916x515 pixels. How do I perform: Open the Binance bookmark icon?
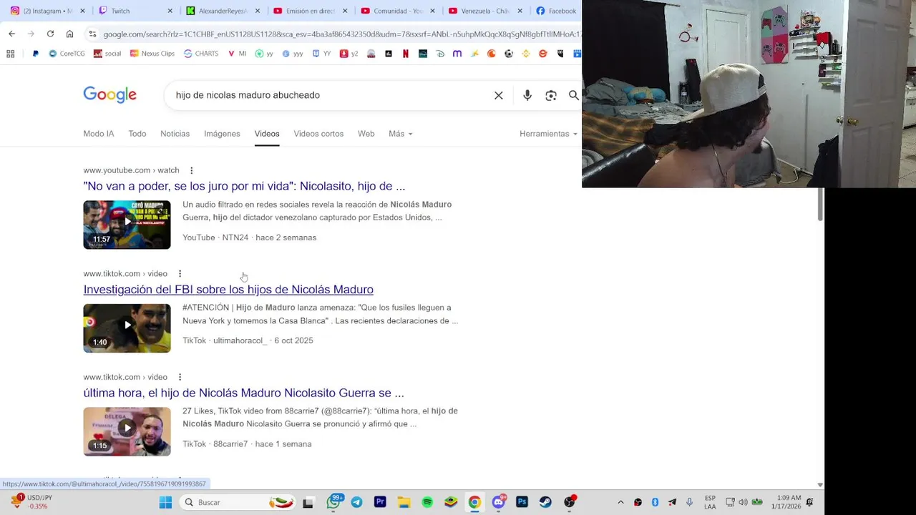click(x=526, y=54)
